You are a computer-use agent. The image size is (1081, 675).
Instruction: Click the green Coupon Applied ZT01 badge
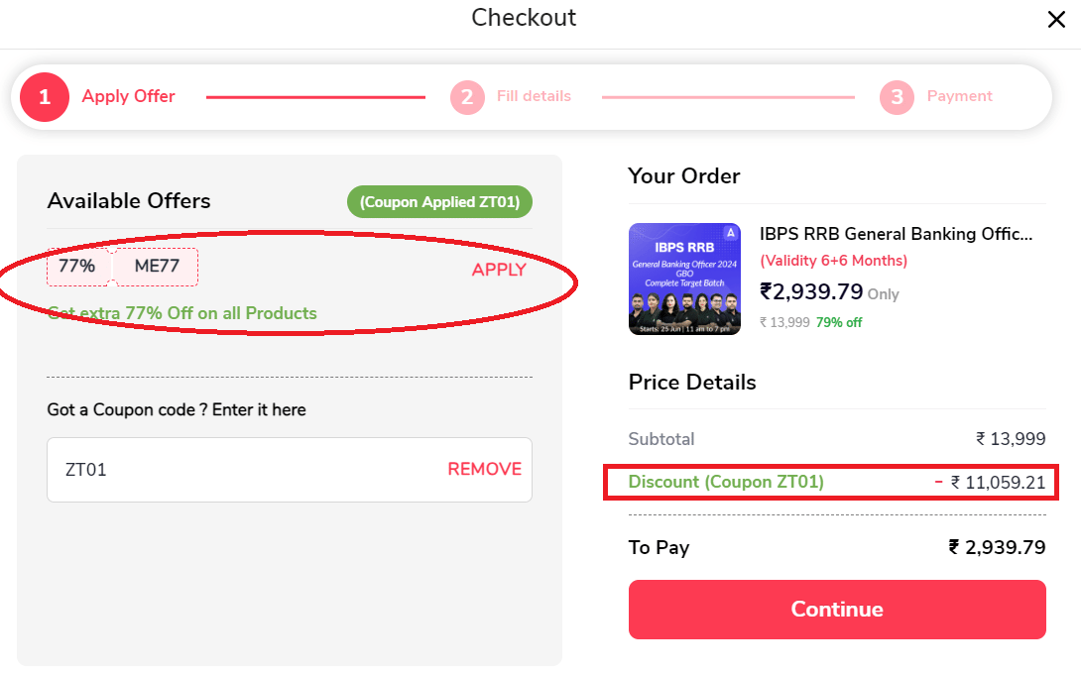tap(439, 201)
